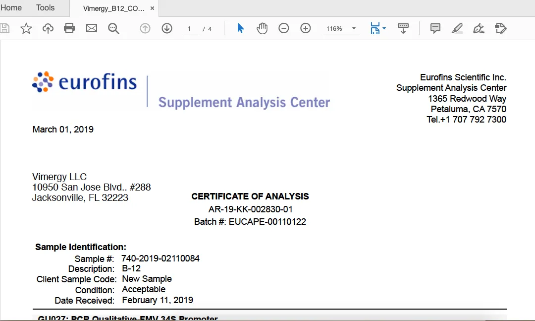Toggle the scrolling read mode keyboard icon
This screenshot has height=321, width=535.
[403, 29]
